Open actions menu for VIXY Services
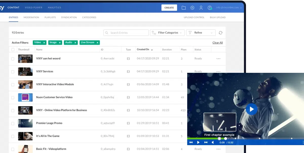The height and width of the screenshot is (153, 304). click(218, 71)
